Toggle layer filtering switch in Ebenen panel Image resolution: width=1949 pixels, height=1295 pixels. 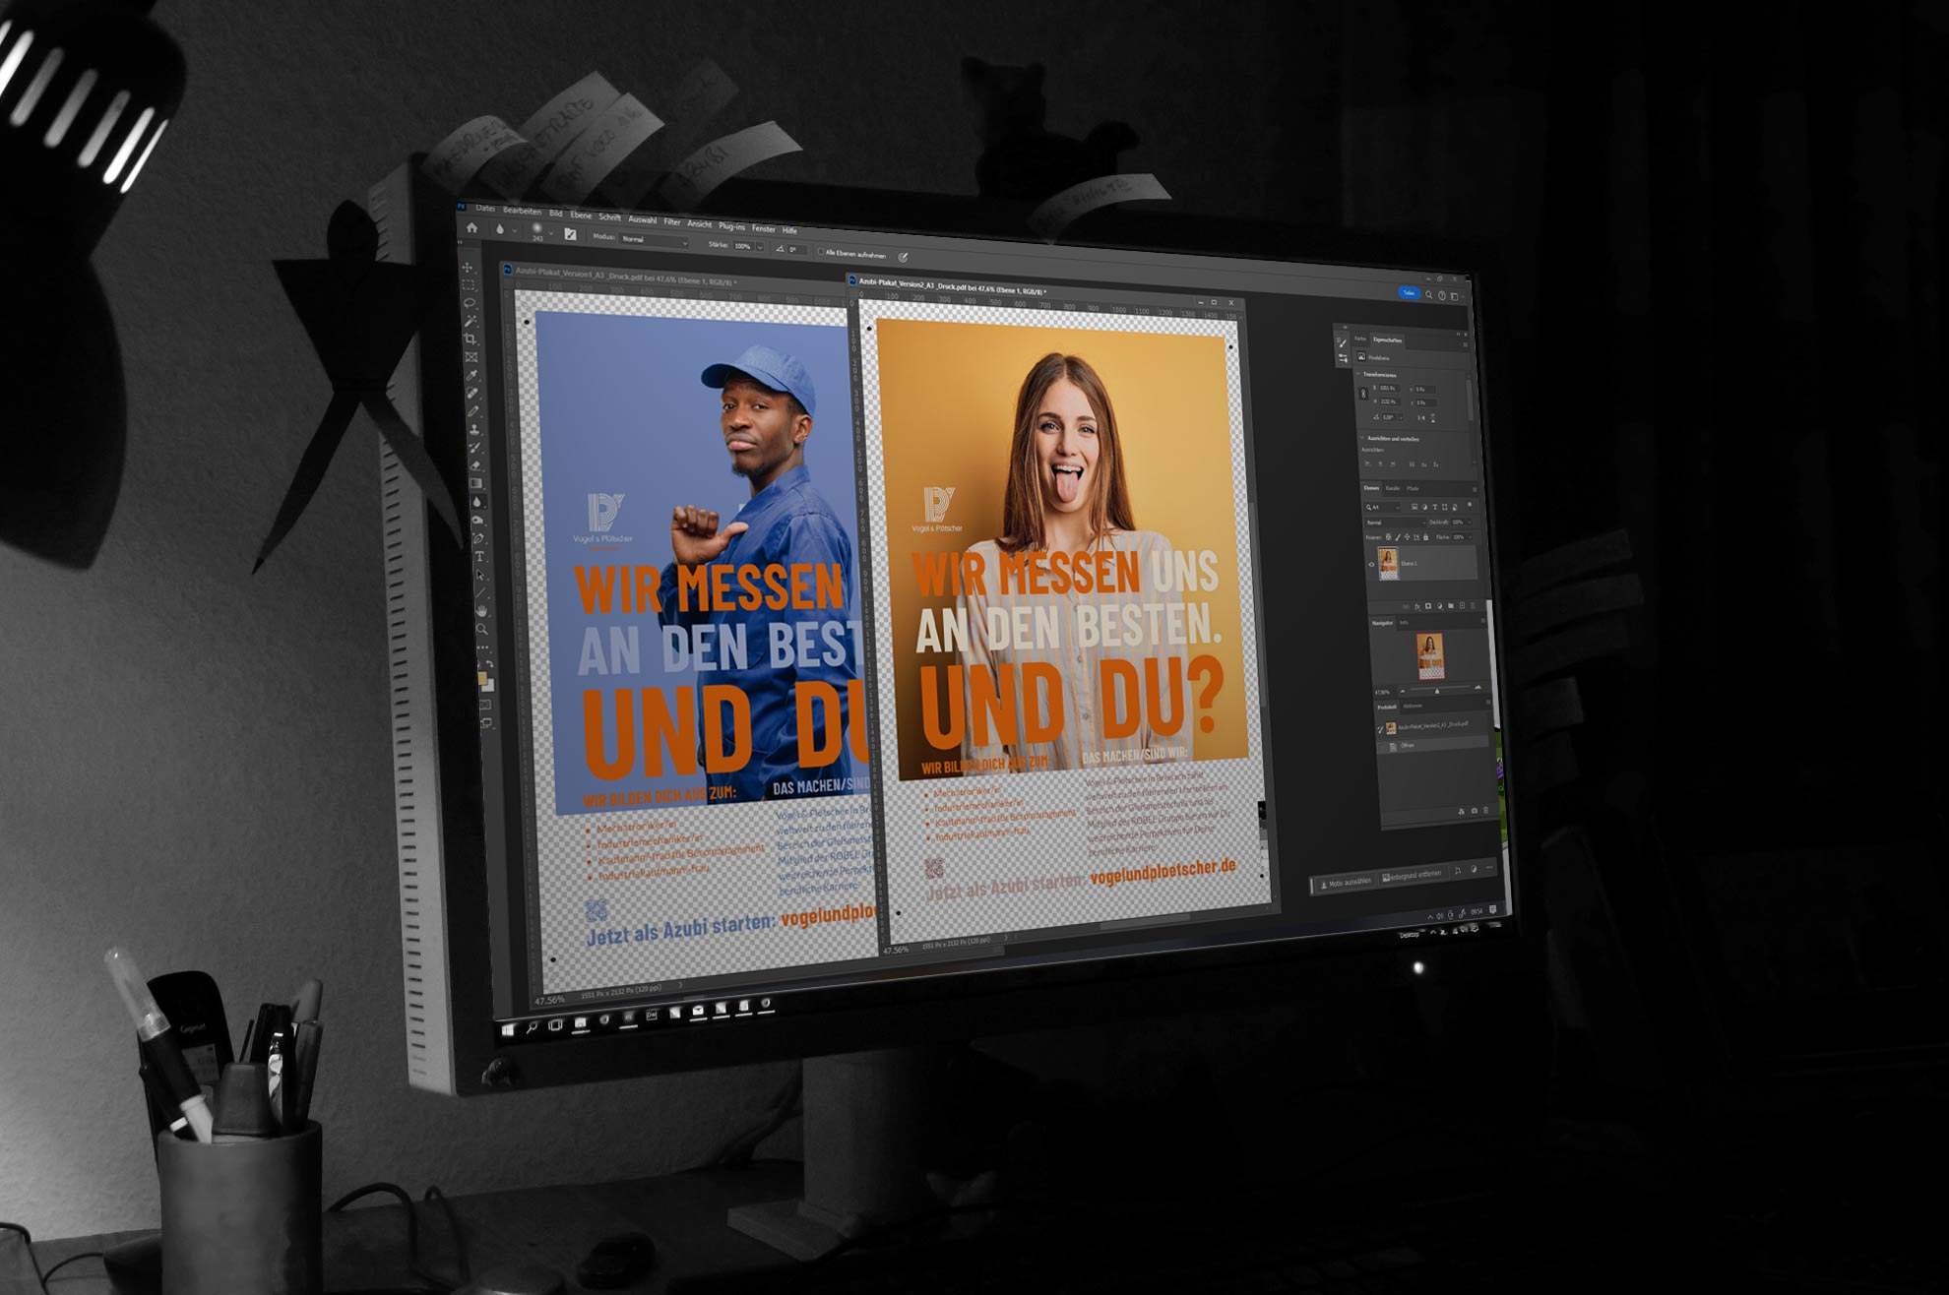coord(1470,506)
